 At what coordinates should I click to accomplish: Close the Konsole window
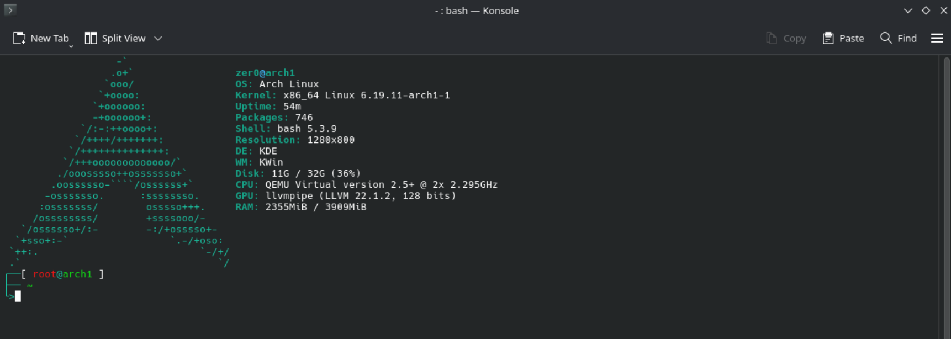[x=944, y=10]
